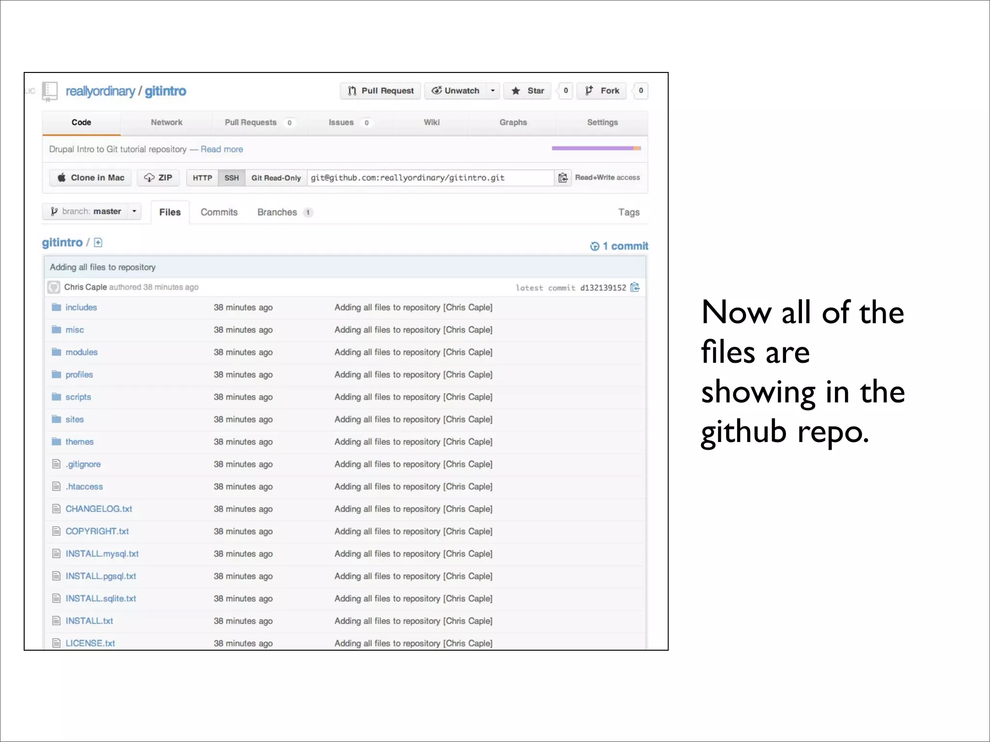This screenshot has height=742, width=990.
Task: Click the misc folder icon
Action: click(57, 329)
